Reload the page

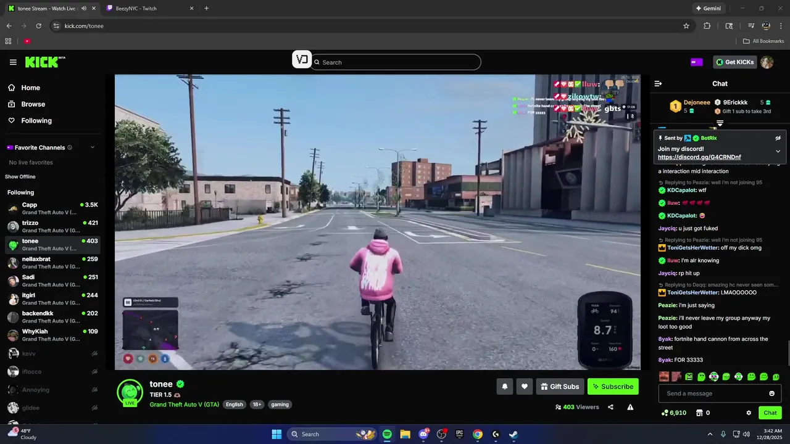38,26
